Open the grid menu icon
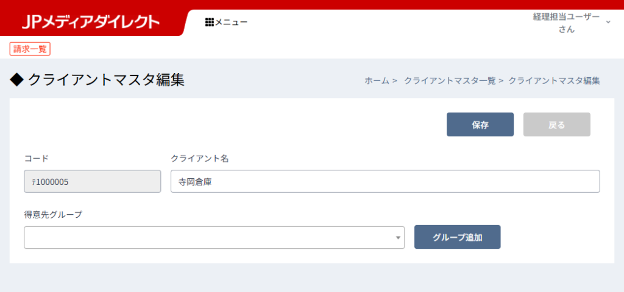The height and width of the screenshot is (292, 624). coord(209,23)
